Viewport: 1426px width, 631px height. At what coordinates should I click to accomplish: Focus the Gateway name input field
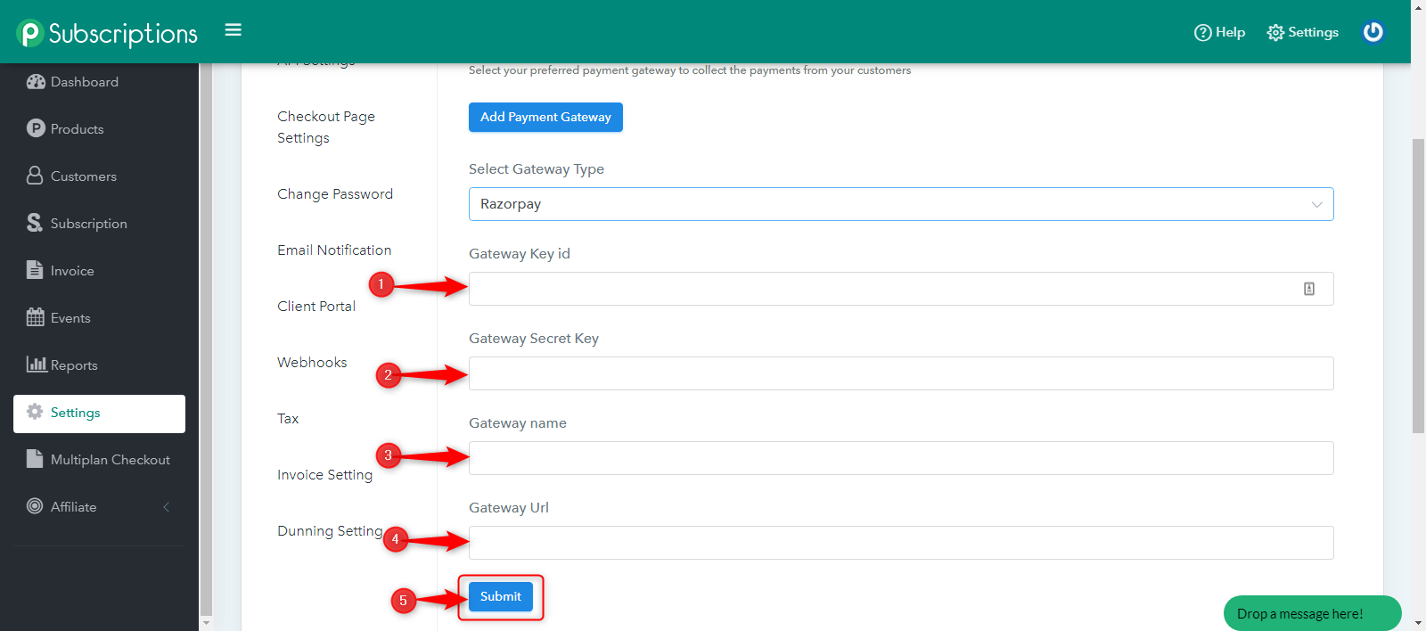pyautogui.click(x=901, y=458)
